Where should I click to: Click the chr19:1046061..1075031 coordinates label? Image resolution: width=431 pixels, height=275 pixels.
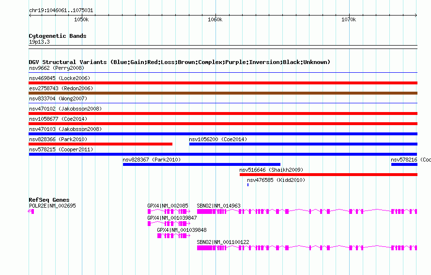click(x=61, y=11)
